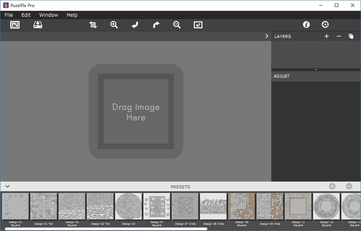The width and height of the screenshot is (361, 231).
Task: Click the fit image to window icon
Action: [198, 25]
